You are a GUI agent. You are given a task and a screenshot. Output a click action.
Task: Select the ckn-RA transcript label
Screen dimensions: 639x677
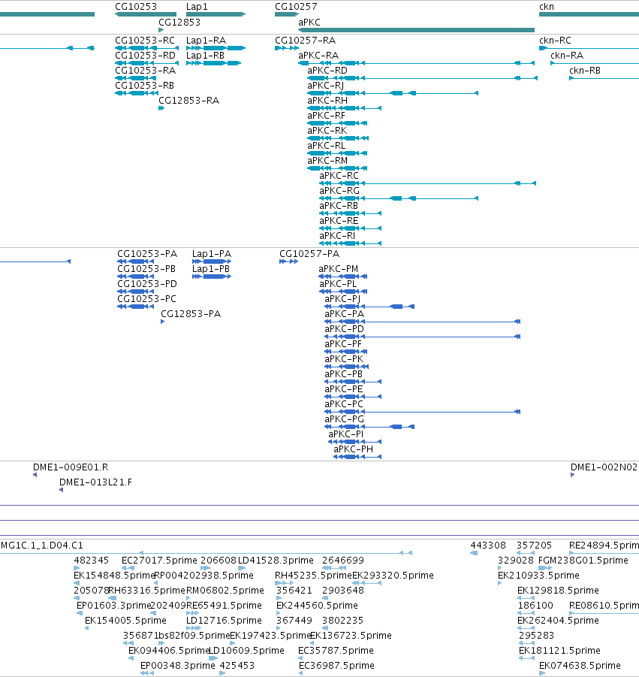click(x=567, y=56)
